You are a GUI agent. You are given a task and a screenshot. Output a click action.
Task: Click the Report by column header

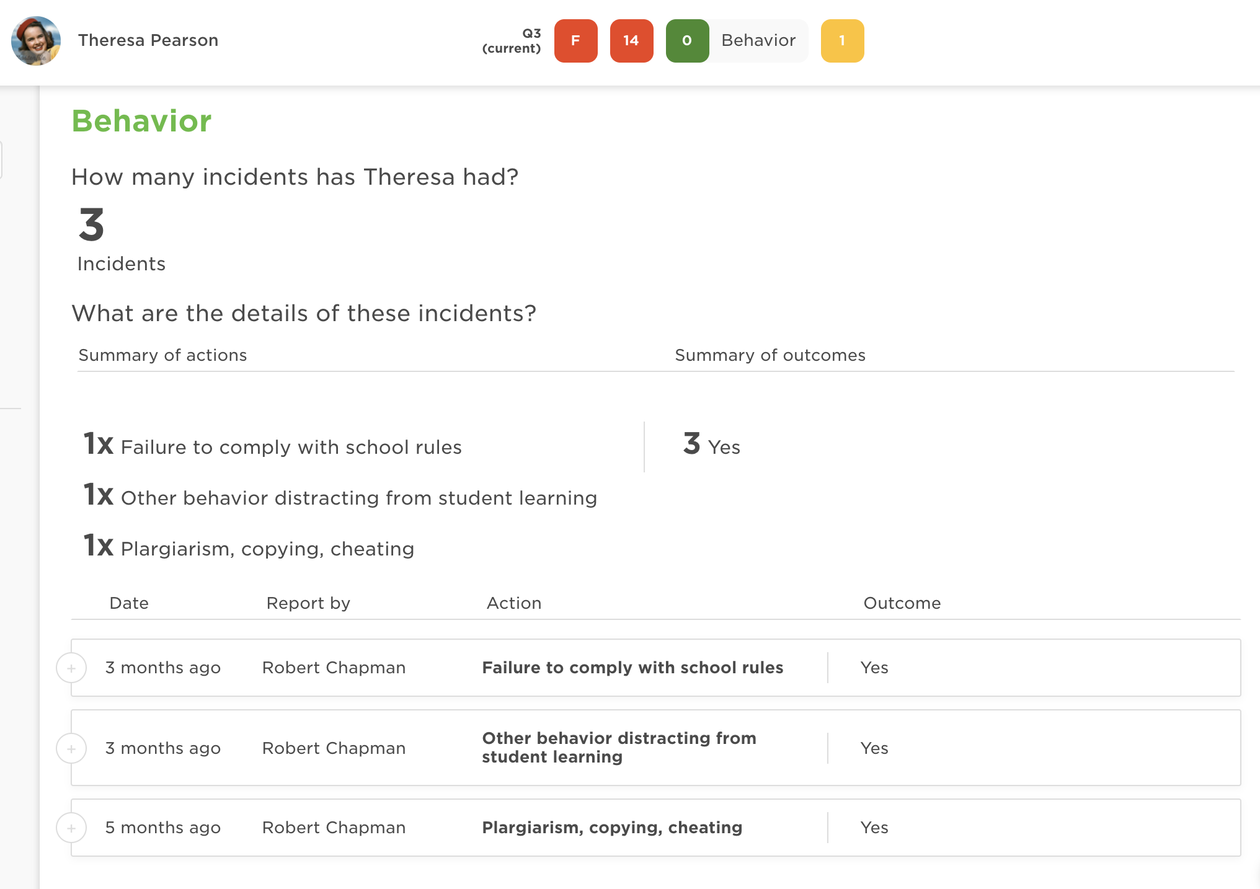pos(308,603)
